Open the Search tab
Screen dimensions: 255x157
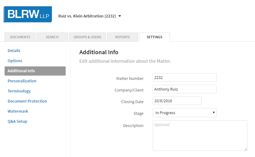52,37
